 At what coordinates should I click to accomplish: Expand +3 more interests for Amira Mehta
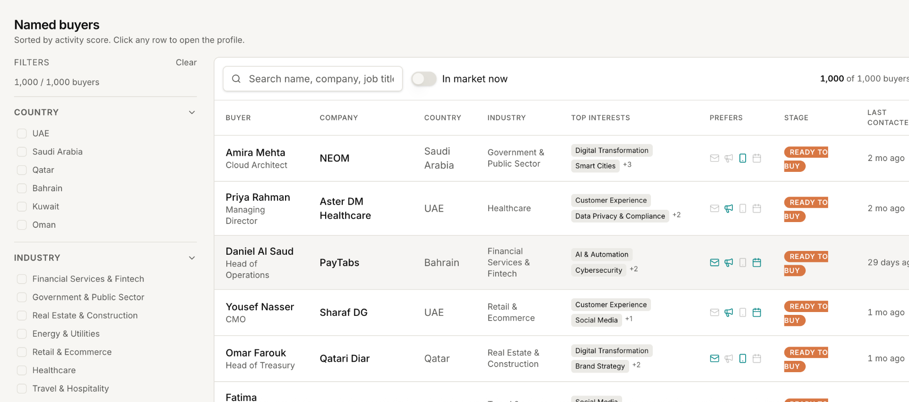pyautogui.click(x=627, y=165)
